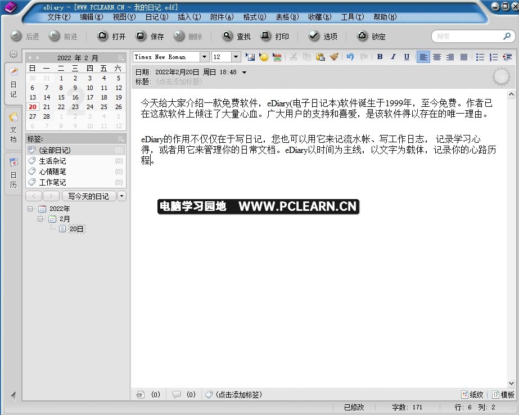519x415 pixels.
Task: Select the 生活杂记 tag
Action: 75,161
